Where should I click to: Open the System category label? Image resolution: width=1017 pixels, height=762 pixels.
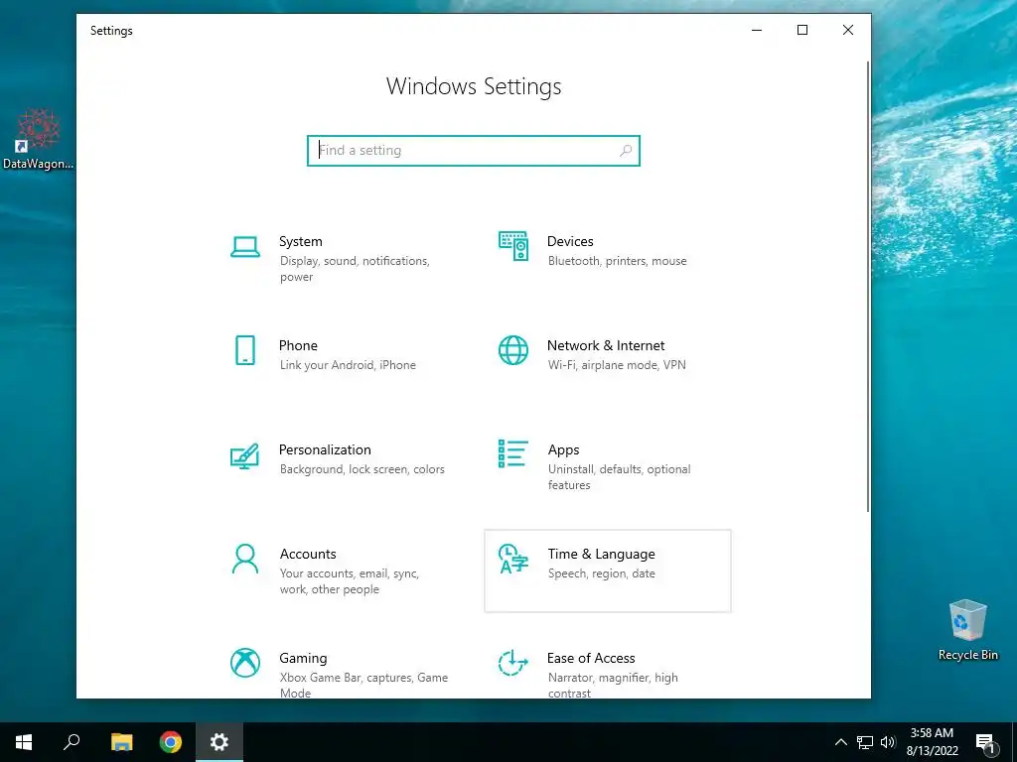(x=300, y=241)
